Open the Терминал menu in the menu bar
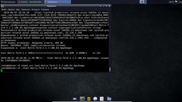This screenshot has height=102, width=182. [26, 9]
